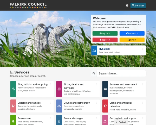Image resolution: width=156 pixels, height=125 pixels.
Task: Click the shield icon for Crime and antisocial behaviour
Action: [x=105, y=106]
